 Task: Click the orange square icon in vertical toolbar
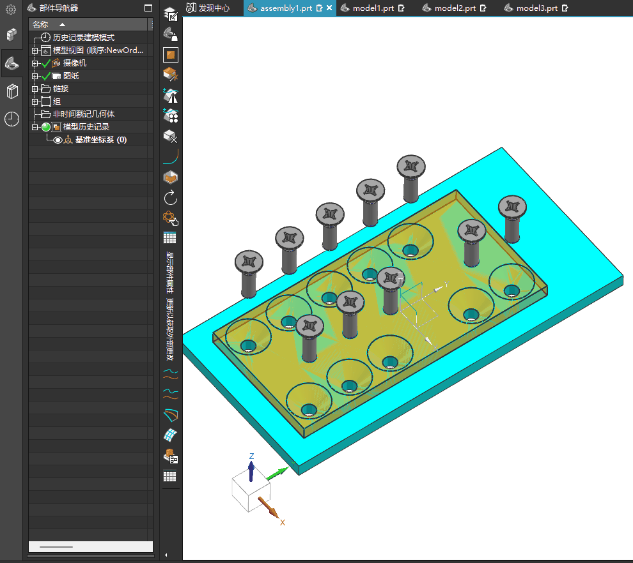point(170,55)
